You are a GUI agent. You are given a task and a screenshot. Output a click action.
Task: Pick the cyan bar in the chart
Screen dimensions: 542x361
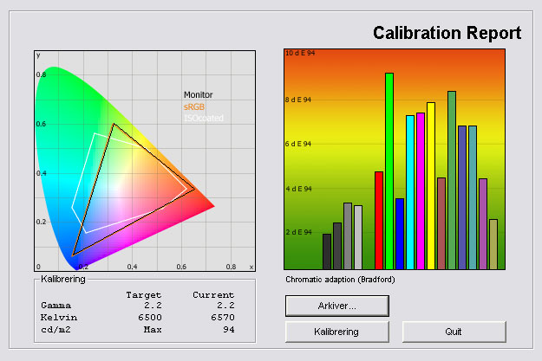pyautogui.click(x=410, y=191)
